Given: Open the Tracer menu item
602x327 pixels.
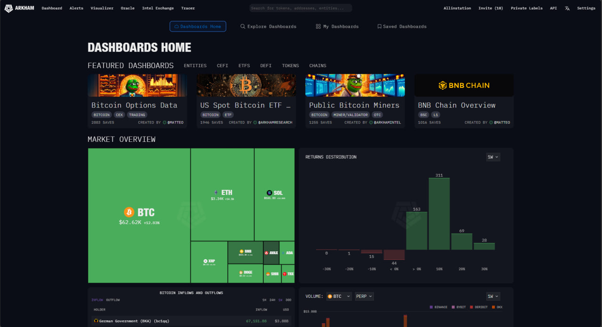Looking at the screenshot, I should coord(188,8).
